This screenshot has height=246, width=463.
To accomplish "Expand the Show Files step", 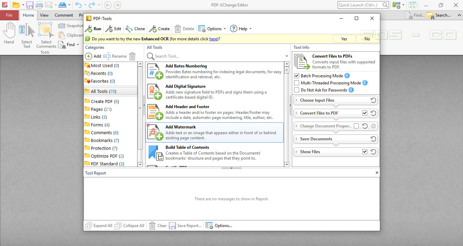I will click(296, 152).
